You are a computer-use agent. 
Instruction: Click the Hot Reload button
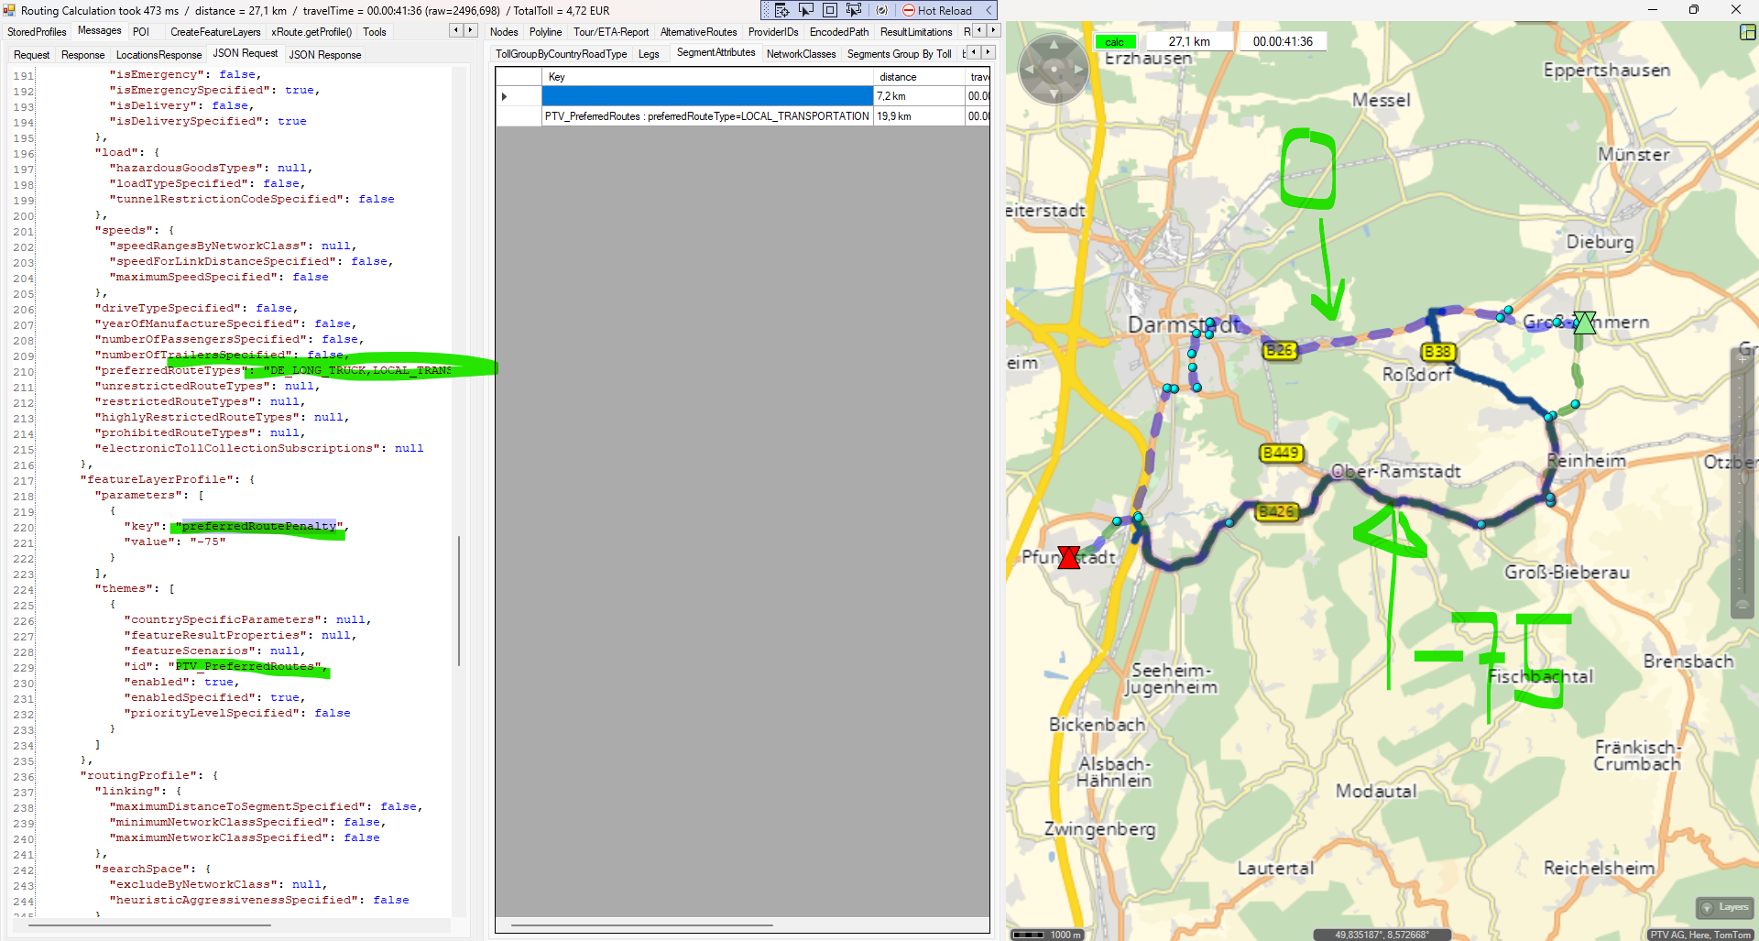click(x=937, y=10)
